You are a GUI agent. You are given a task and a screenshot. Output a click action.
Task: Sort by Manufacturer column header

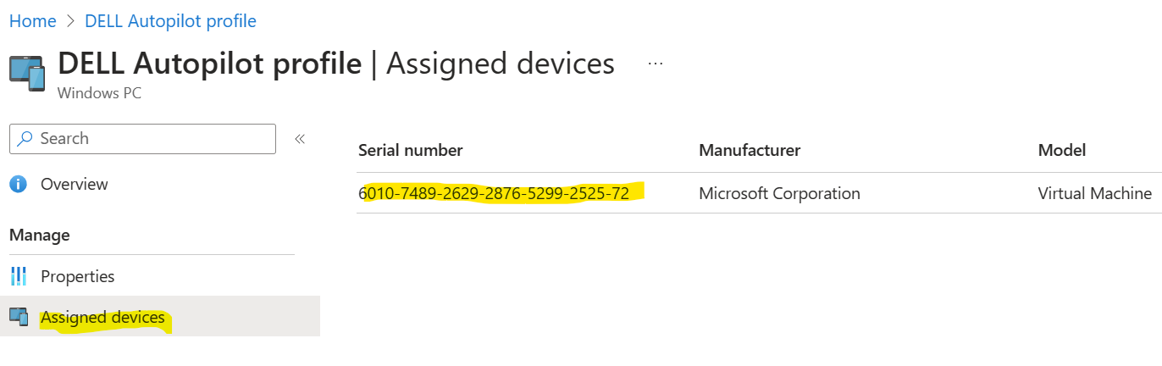click(x=750, y=150)
